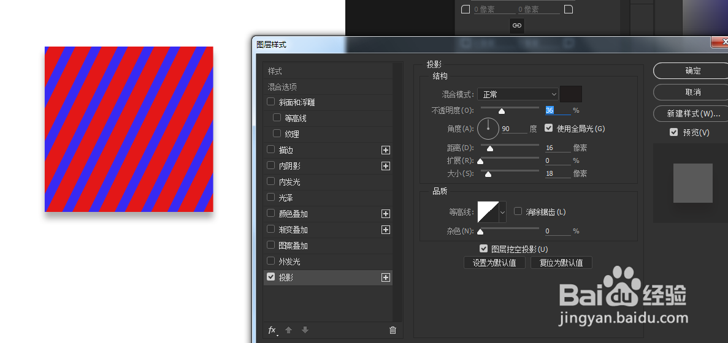Toggle Anti-aliased (消除锯齿) checkbox
Image resolution: width=728 pixels, height=343 pixels.
518,211
